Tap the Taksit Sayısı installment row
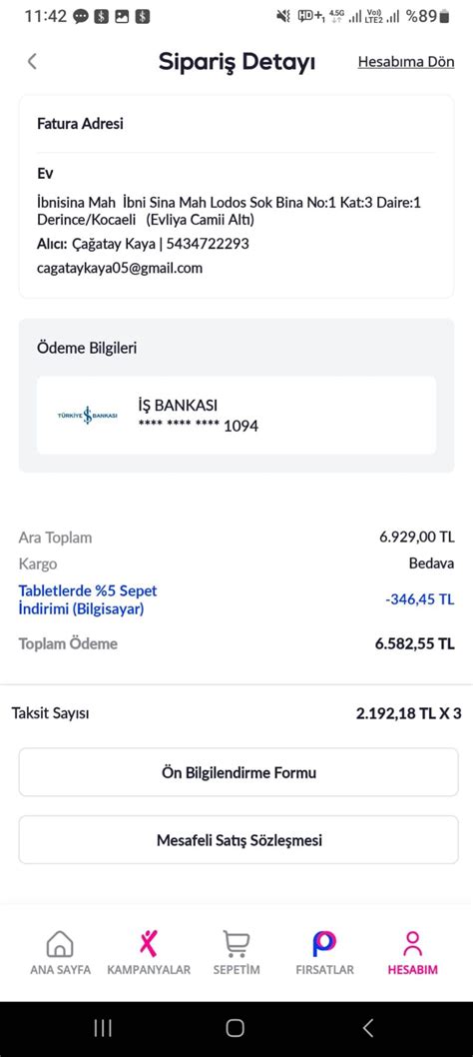This screenshot has width=473, height=1057. pyautogui.click(x=236, y=713)
